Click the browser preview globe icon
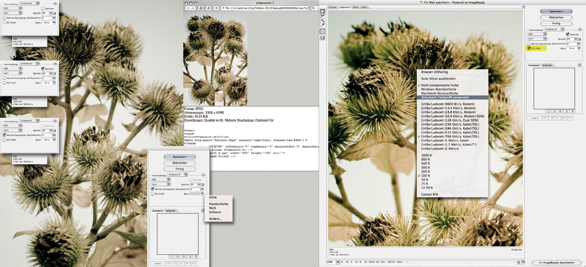 (x=518, y=262)
